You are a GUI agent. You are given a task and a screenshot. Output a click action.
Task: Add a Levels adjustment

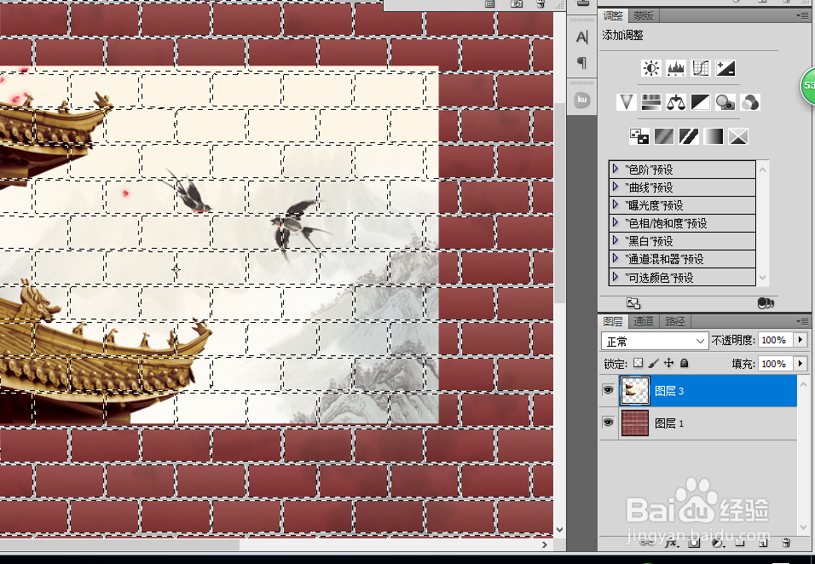pyautogui.click(x=676, y=68)
